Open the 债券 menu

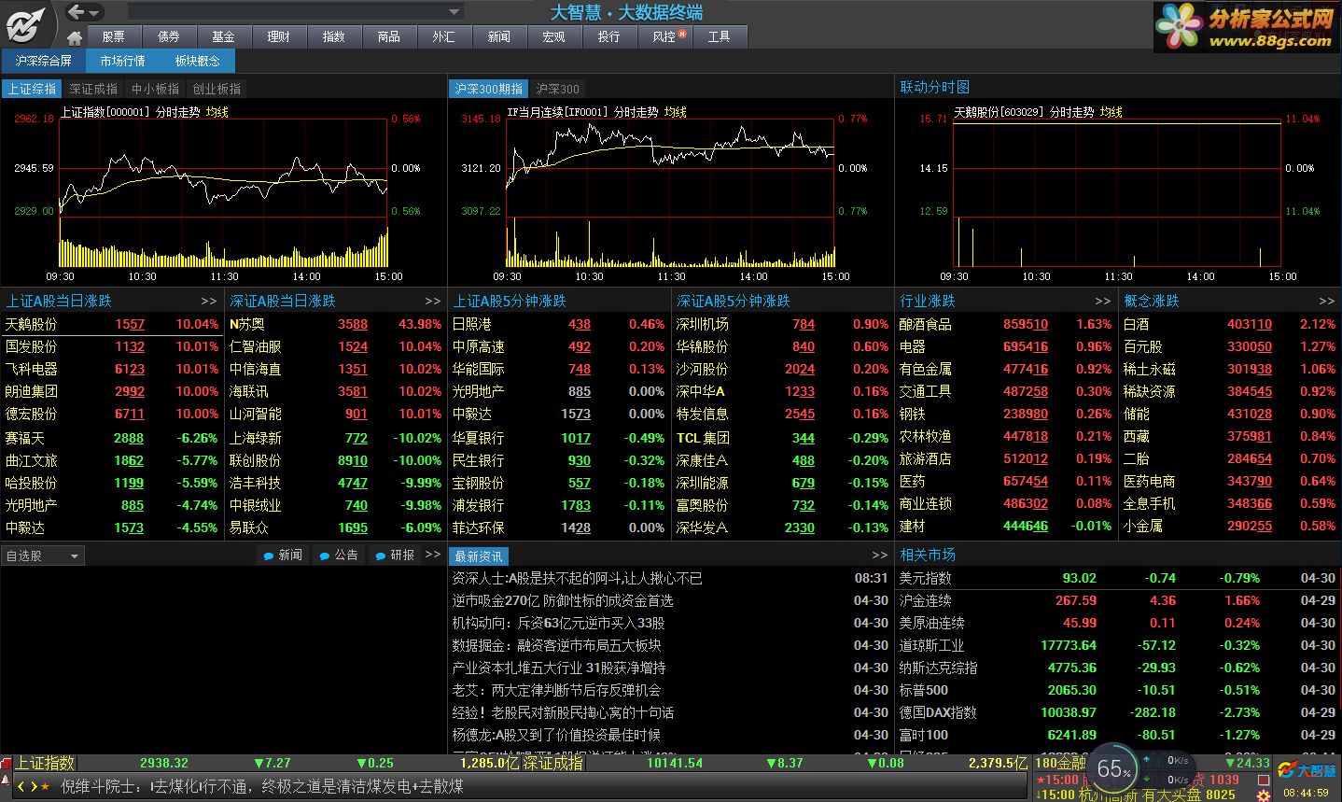point(168,36)
